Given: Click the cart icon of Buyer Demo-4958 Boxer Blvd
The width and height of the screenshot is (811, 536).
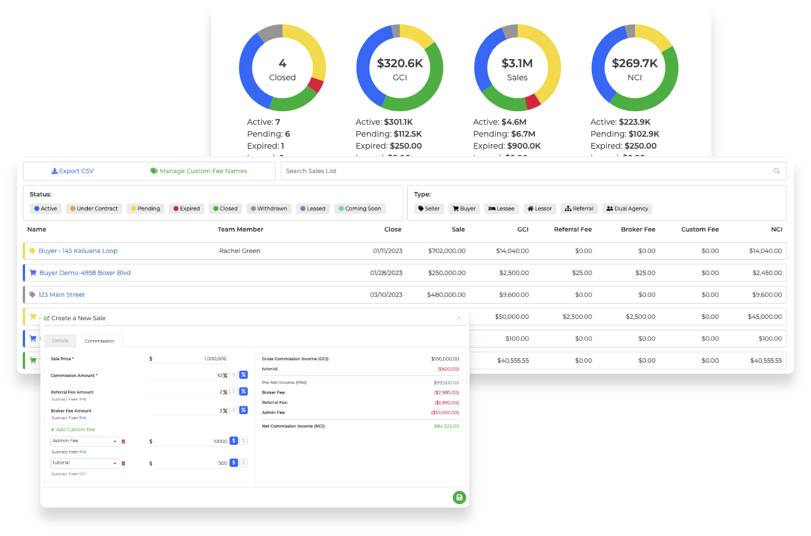Looking at the screenshot, I should point(33,273).
